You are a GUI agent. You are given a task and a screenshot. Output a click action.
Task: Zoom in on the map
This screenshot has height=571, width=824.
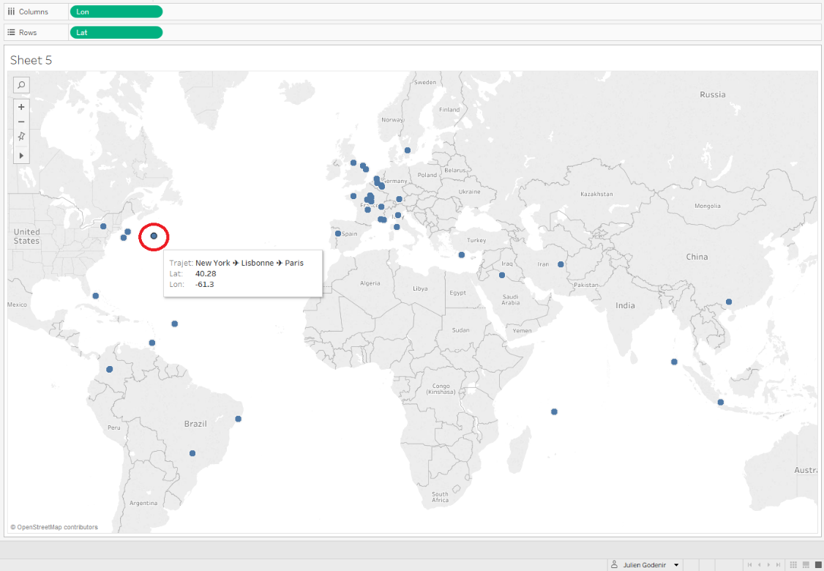(x=21, y=107)
